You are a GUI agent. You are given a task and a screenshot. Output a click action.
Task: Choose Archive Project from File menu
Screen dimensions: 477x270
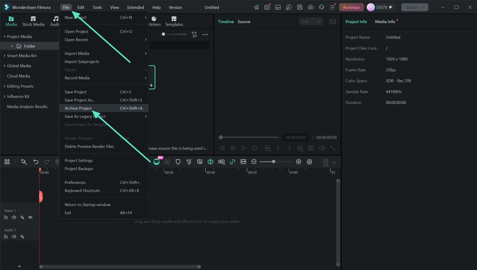pos(104,108)
